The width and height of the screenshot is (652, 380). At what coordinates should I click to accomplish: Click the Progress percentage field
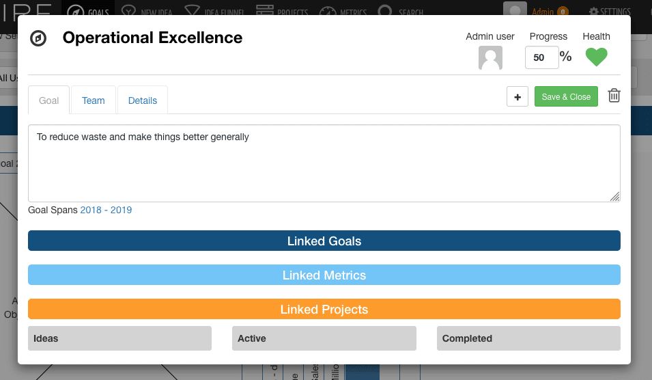pos(542,57)
